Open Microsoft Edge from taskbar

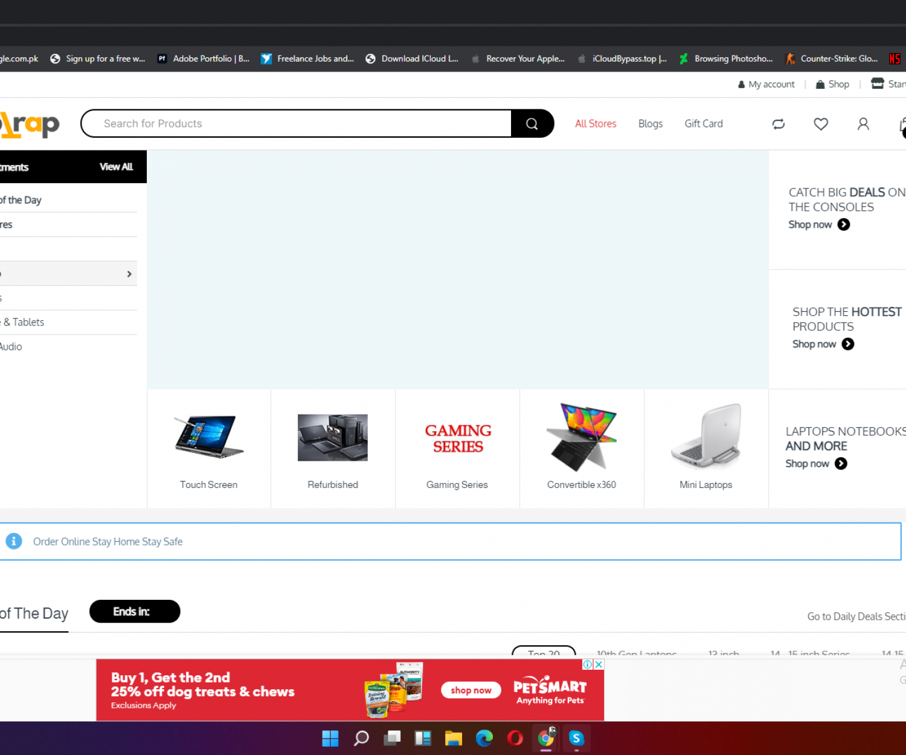[x=484, y=738]
